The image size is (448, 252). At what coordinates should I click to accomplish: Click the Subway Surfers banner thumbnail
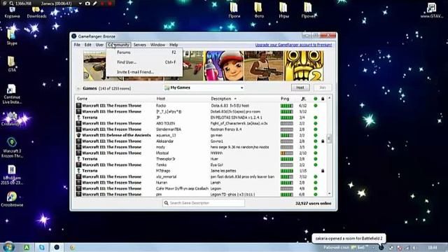[224, 66]
